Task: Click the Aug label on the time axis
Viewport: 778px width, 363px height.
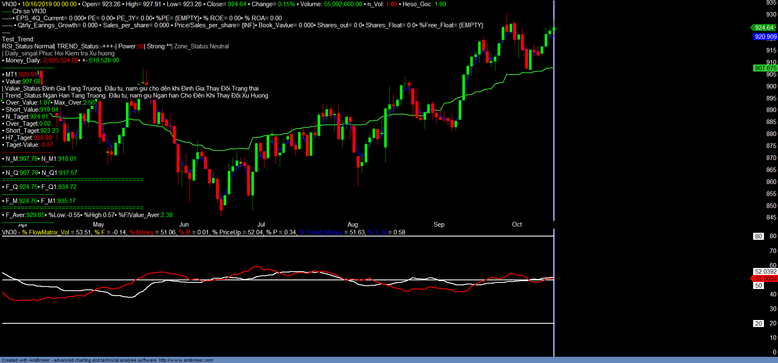Action: pyautogui.click(x=353, y=224)
